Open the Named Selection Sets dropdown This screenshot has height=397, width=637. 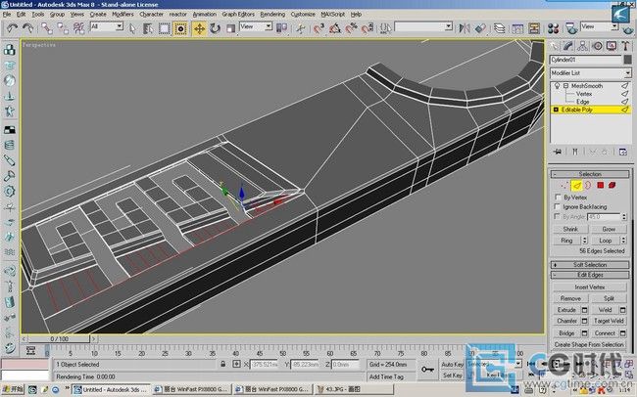tap(423, 26)
